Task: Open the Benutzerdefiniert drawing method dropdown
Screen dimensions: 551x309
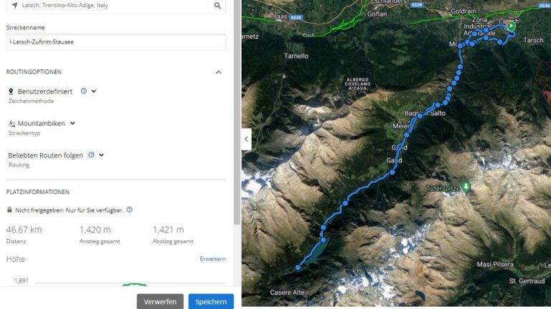Action: [94, 92]
